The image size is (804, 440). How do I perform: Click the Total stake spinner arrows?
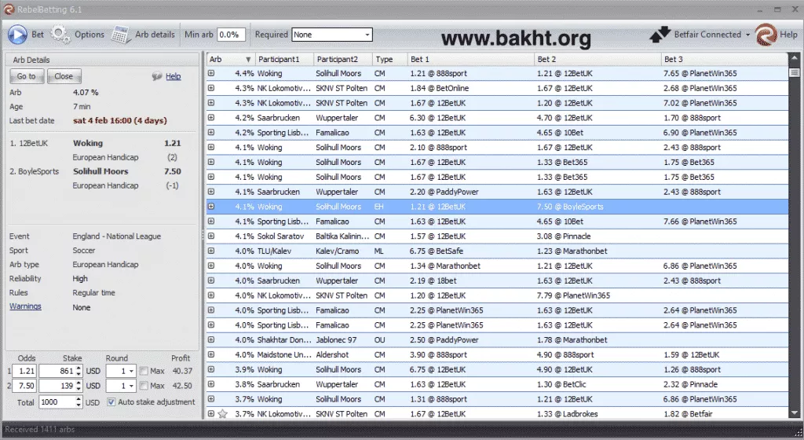point(79,401)
